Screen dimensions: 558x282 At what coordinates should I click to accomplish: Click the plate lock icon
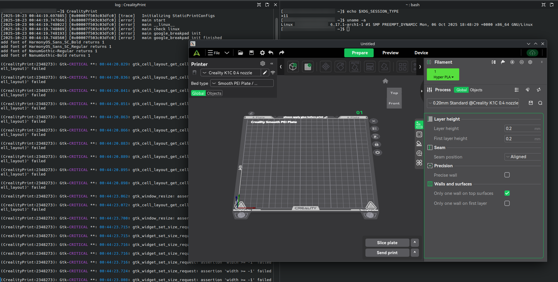376,144
